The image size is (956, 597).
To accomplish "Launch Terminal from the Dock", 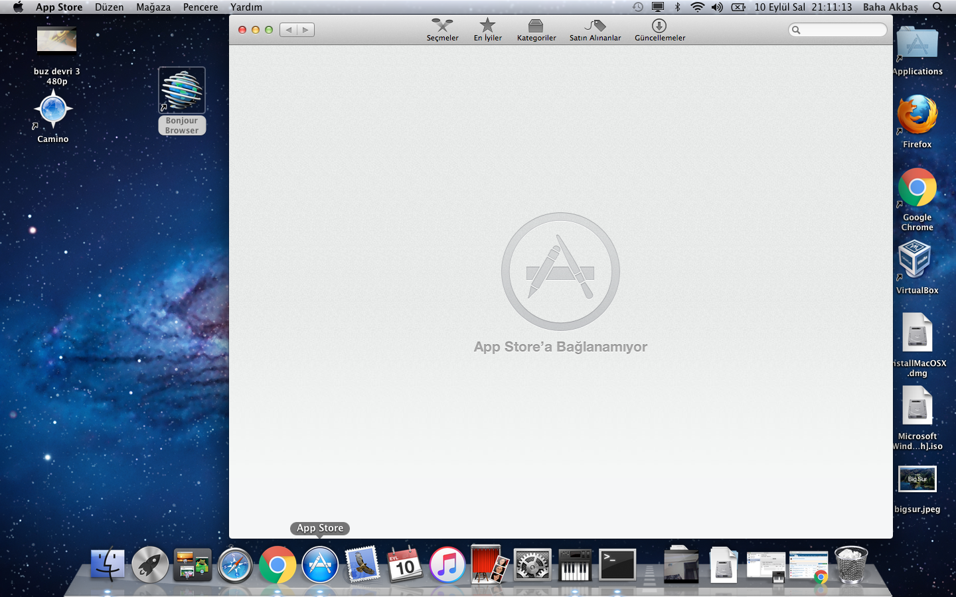I will (617, 565).
